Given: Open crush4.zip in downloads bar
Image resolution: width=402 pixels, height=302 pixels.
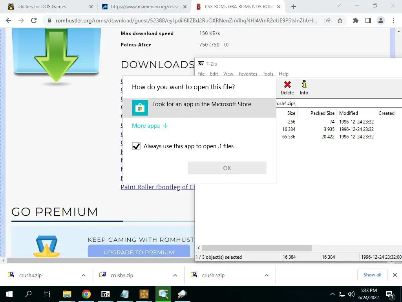Looking at the screenshot, I should point(30,275).
